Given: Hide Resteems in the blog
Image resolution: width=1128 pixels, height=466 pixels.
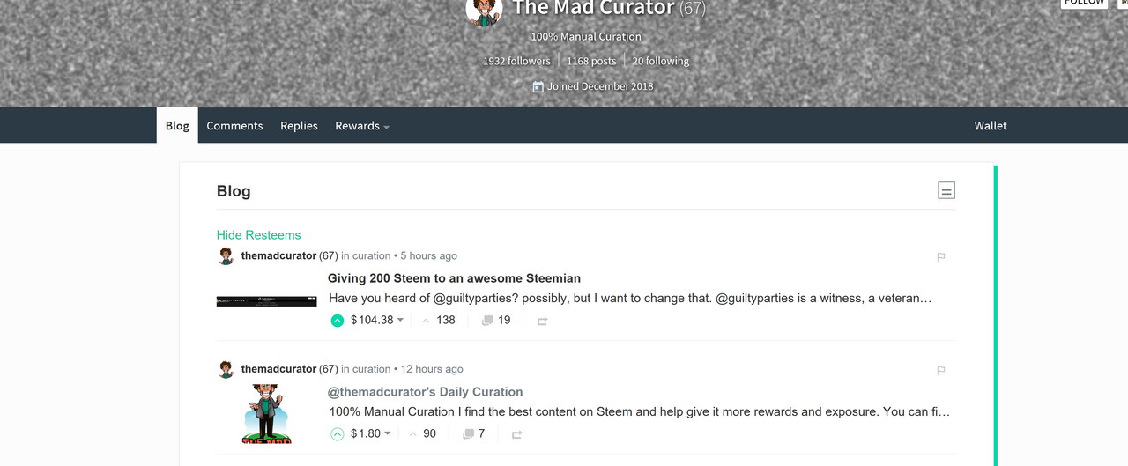Looking at the screenshot, I should [258, 235].
